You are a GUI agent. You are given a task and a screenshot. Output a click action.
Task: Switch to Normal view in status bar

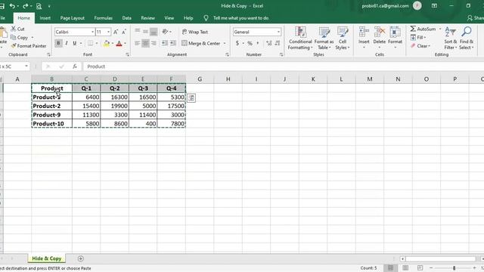[390, 267]
